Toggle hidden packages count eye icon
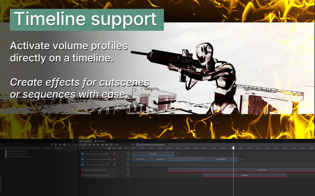The width and height of the screenshot is (315, 196). pyautogui.click(x=74, y=145)
